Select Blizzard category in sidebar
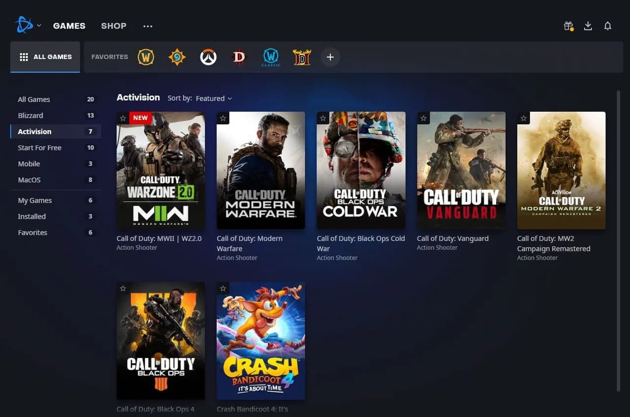The width and height of the screenshot is (630, 417). click(31, 116)
